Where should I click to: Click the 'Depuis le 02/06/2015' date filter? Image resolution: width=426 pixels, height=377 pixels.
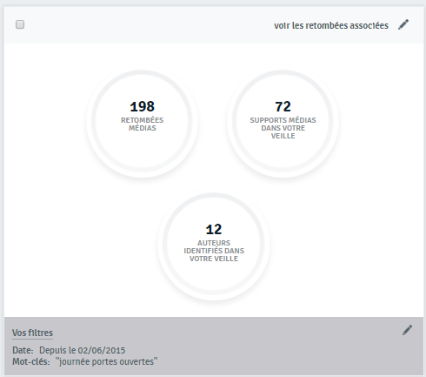[x=83, y=350]
